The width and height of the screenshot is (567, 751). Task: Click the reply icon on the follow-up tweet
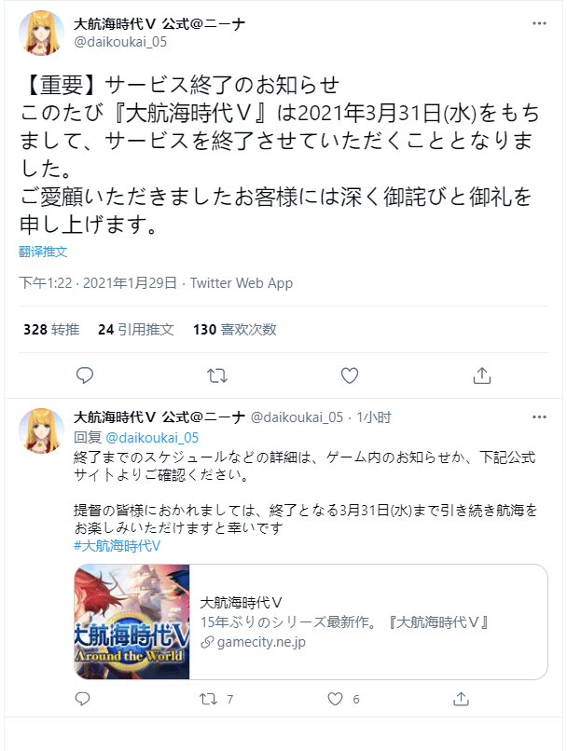click(x=82, y=699)
